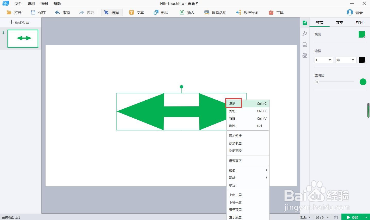The image size is (370, 220).
Task: Click the green transparency preview circle
Action: pyautogui.click(x=363, y=82)
